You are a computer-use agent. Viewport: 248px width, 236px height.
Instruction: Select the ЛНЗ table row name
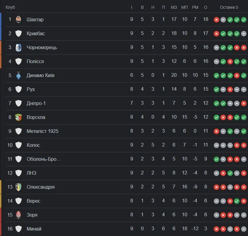(x=31, y=173)
